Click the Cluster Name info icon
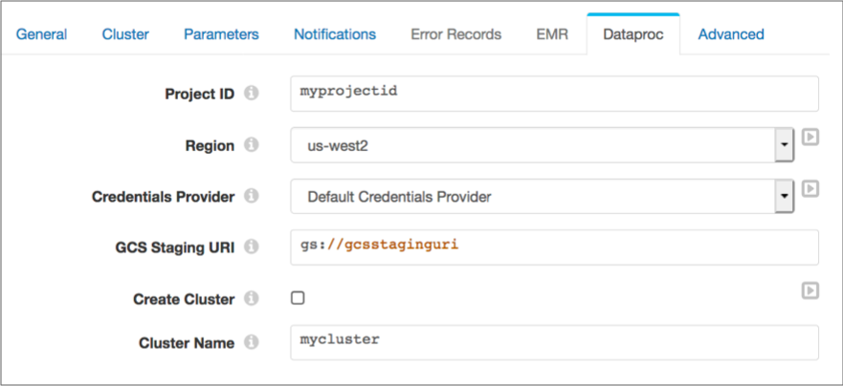Viewport: 843px width, 386px height. click(x=251, y=342)
